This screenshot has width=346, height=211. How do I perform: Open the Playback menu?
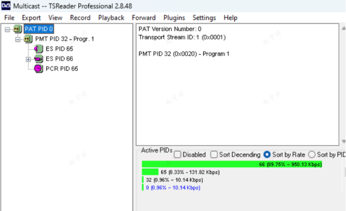[x=111, y=18]
